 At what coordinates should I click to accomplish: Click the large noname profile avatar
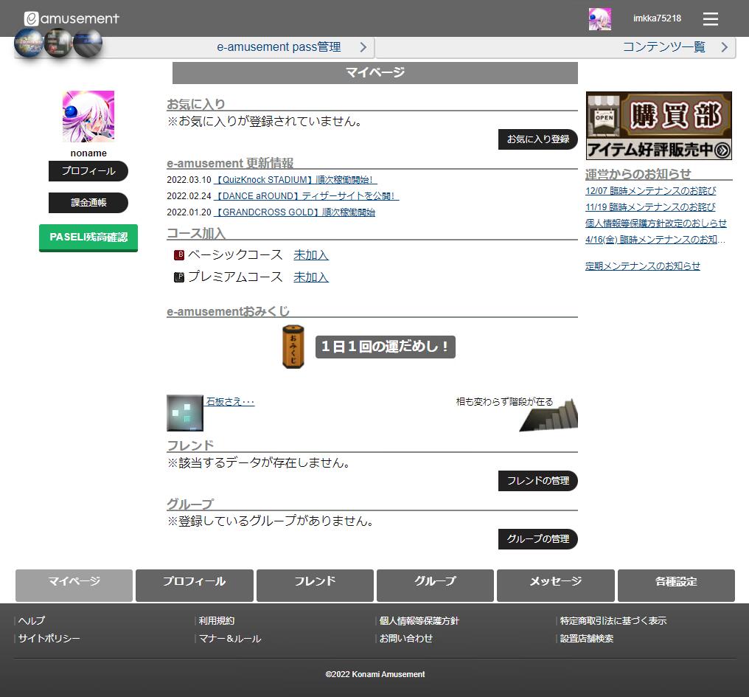88,117
